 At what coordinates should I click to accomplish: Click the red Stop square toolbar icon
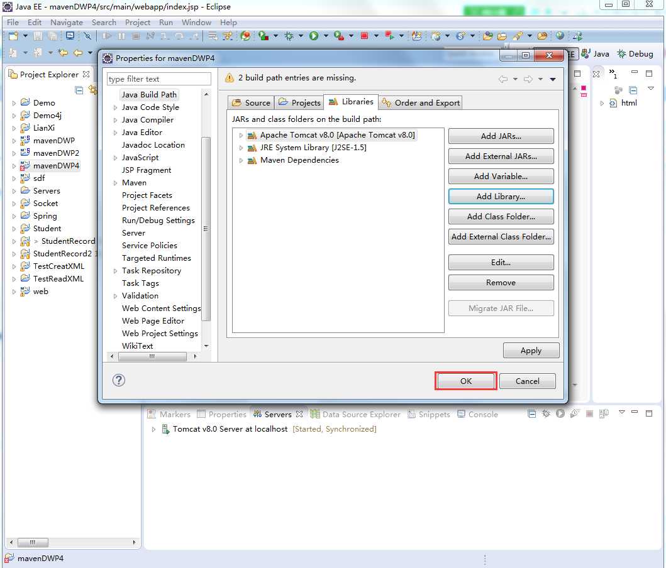coord(364,36)
